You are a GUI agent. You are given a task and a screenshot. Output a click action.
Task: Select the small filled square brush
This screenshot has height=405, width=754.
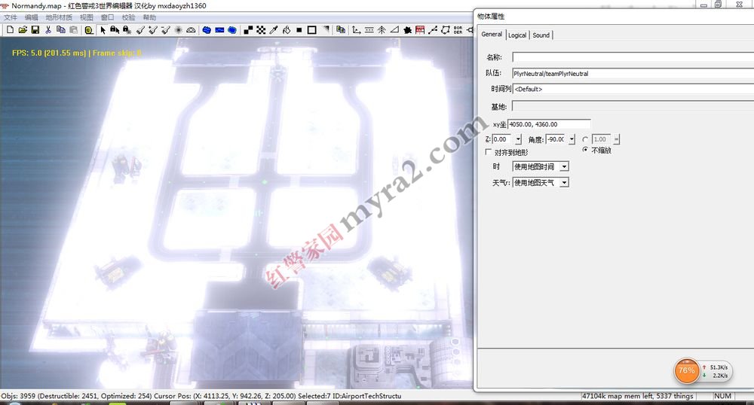point(299,30)
